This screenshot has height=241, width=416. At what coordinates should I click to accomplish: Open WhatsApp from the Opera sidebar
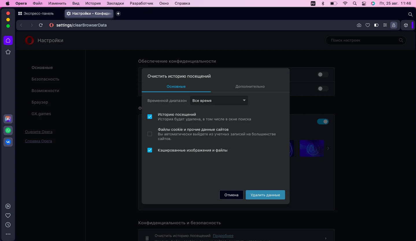click(8, 130)
